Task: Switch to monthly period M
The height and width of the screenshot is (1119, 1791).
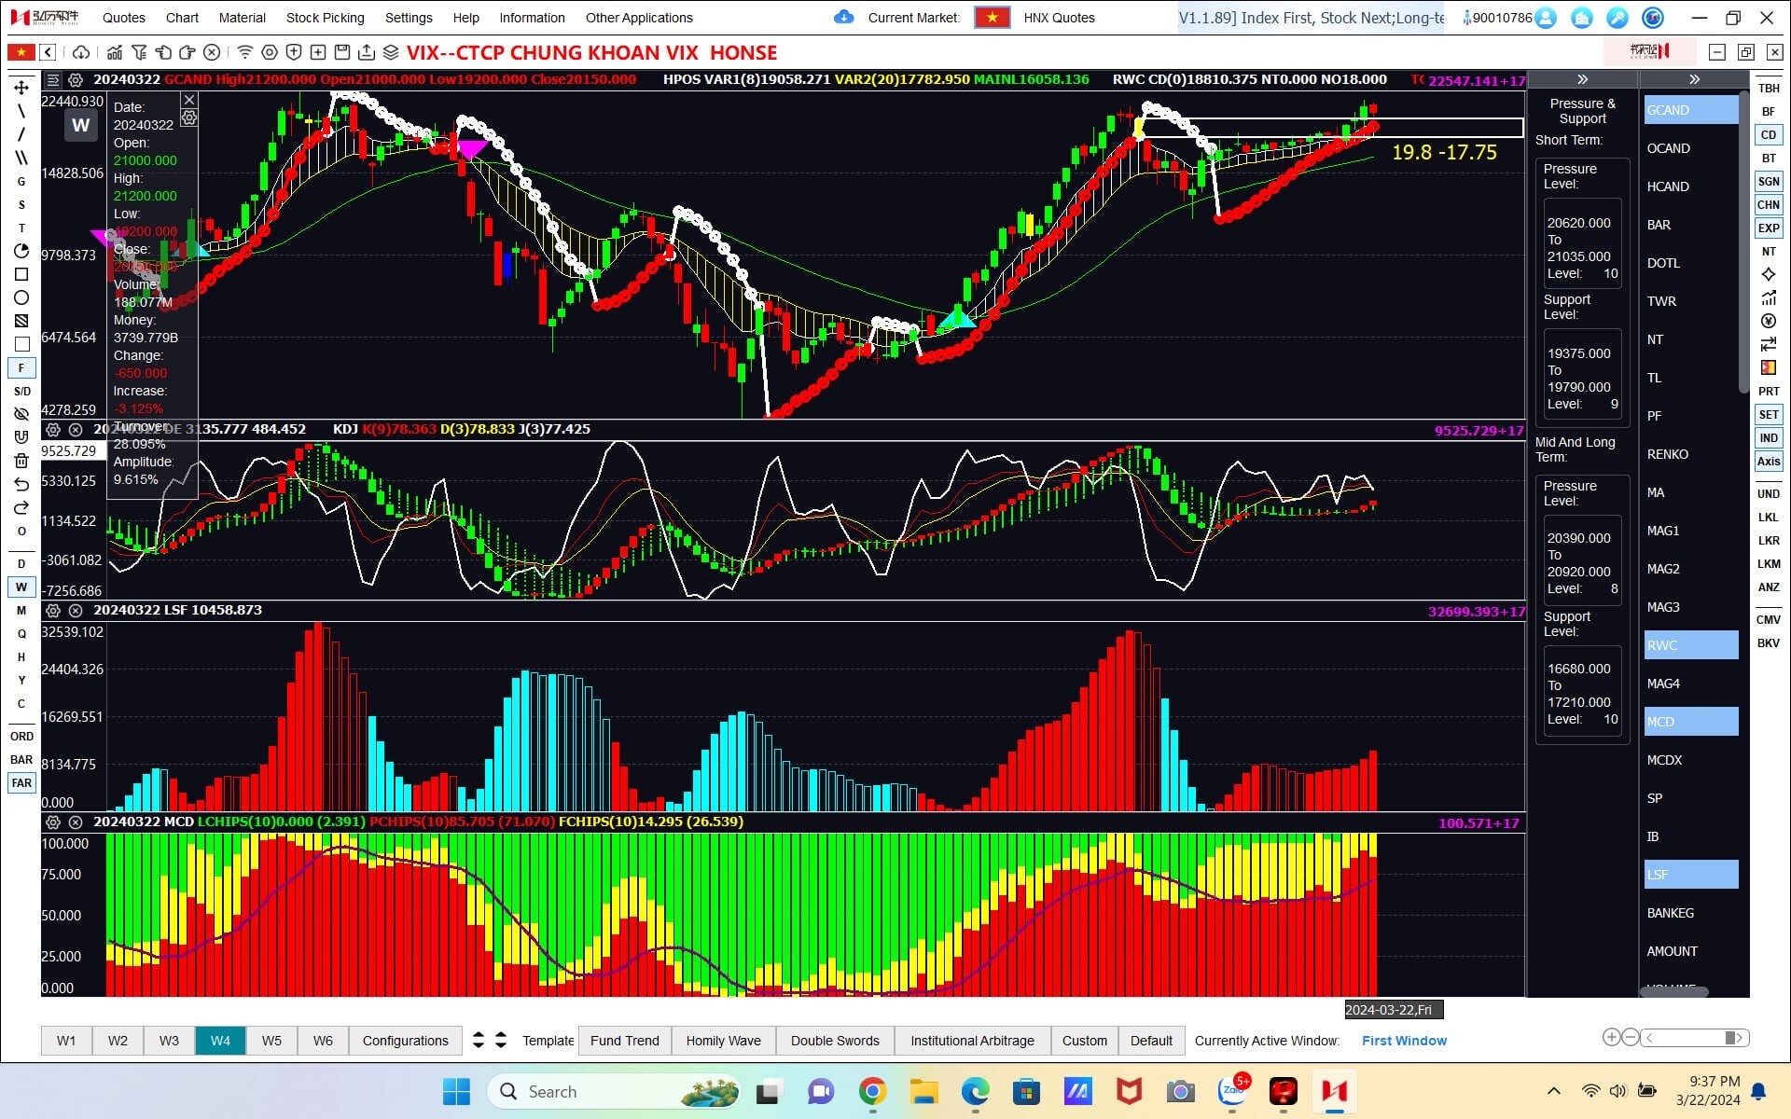Action: [21, 610]
